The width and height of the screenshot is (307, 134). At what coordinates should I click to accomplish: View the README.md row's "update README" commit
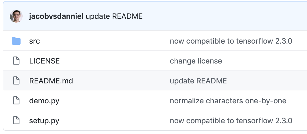[198, 81]
